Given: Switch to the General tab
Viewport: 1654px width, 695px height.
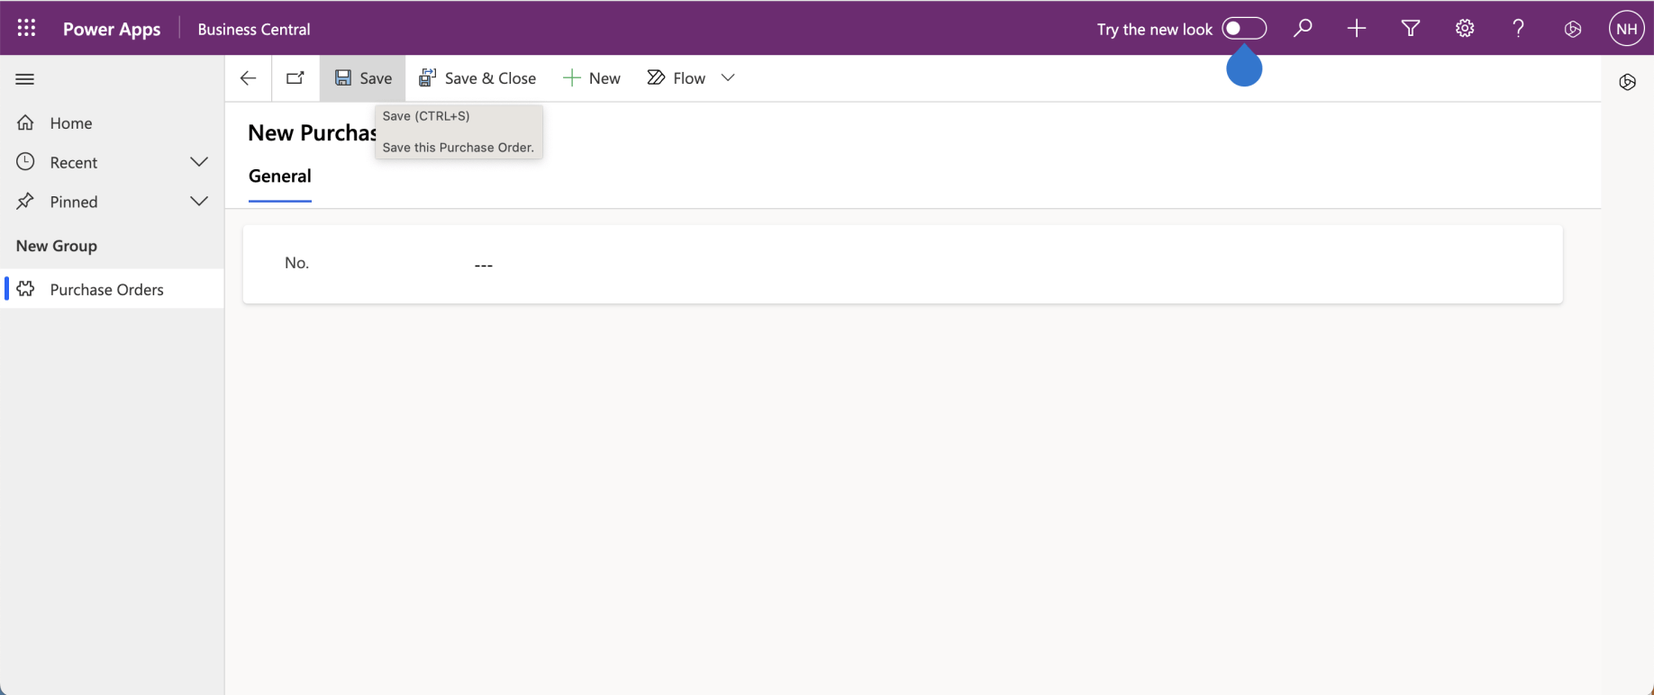Looking at the screenshot, I should [x=280, y=176].
